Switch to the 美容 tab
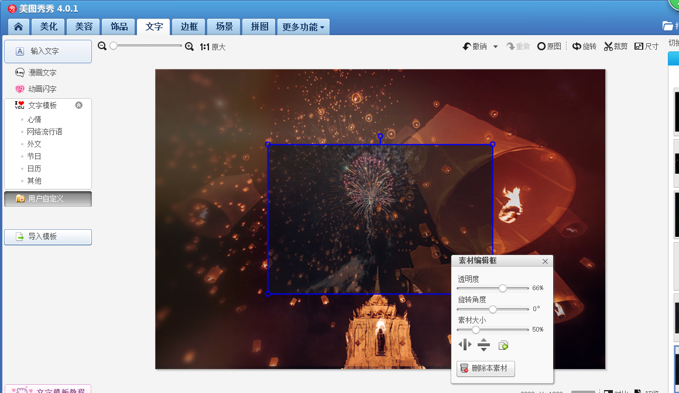The height and width of the screenshot is (393, 679). [x=84, y=27]
